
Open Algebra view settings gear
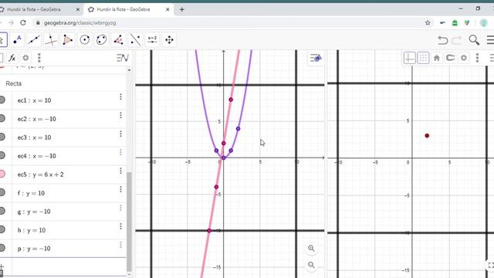point(25,58)
